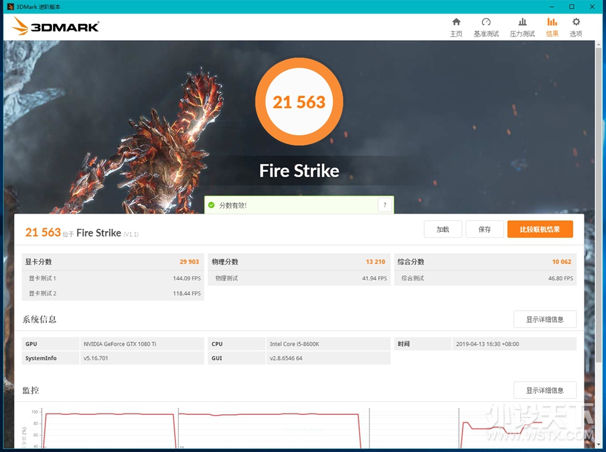Click the 系统信息 section heading
This screenshot has height=452, width=606.
pos(40,319)
